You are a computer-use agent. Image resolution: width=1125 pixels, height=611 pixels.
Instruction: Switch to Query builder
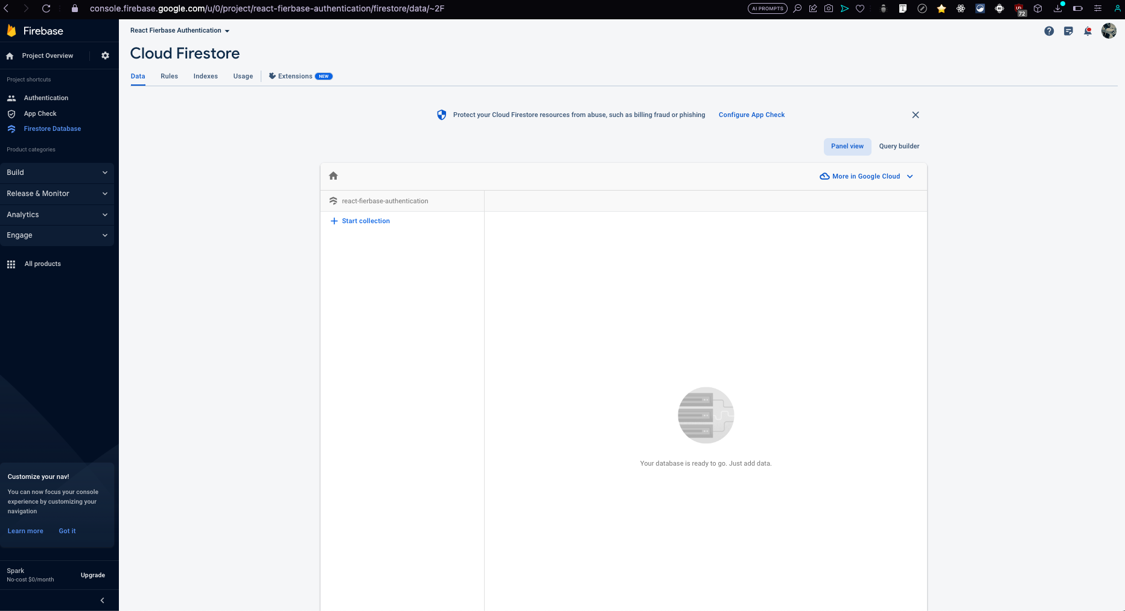click(x=899, y=146)
